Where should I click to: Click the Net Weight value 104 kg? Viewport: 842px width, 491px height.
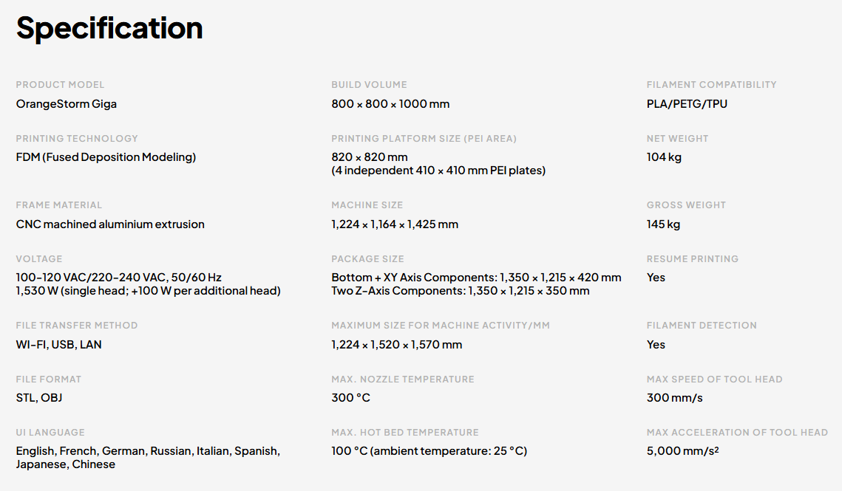coord(664,157)
